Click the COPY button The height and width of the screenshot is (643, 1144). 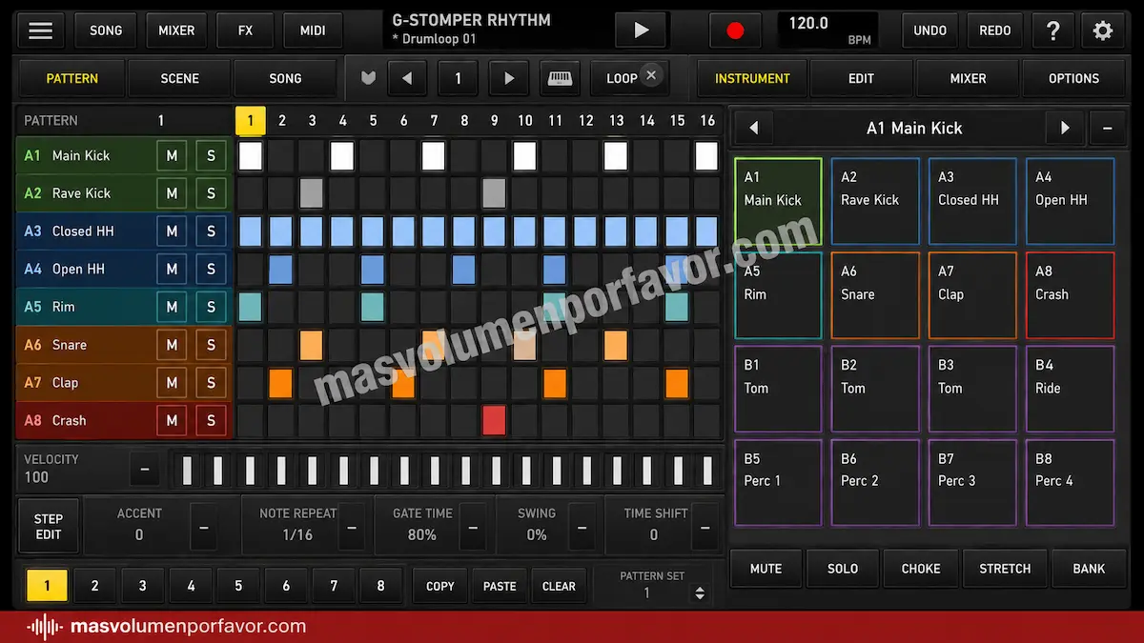tap(439, 586)
